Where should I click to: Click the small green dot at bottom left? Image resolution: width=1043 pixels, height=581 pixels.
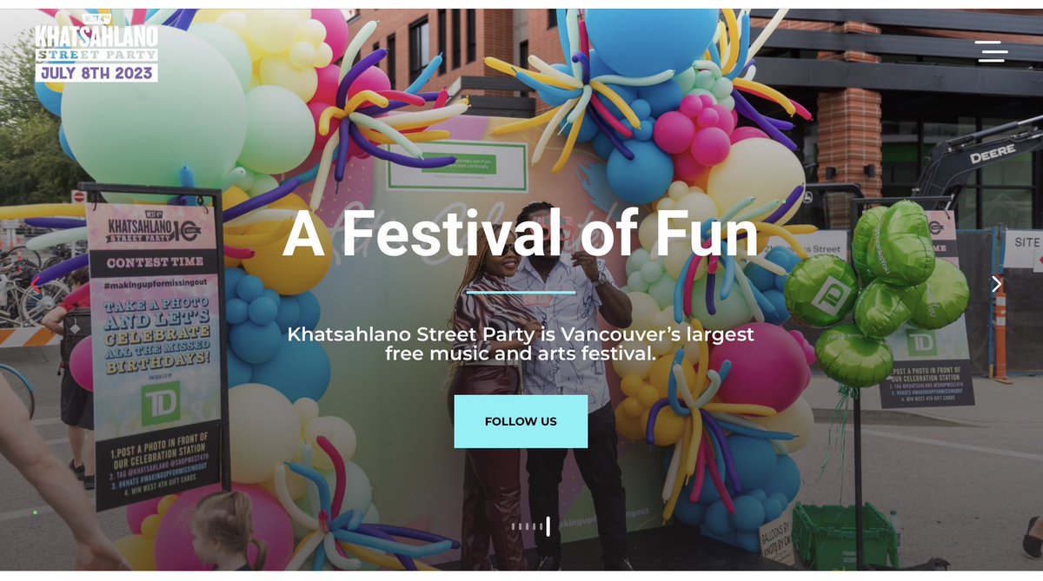pyautogui.click(x=35, y=512)
